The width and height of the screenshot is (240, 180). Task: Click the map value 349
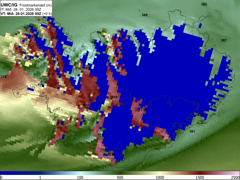pos(145,15)
